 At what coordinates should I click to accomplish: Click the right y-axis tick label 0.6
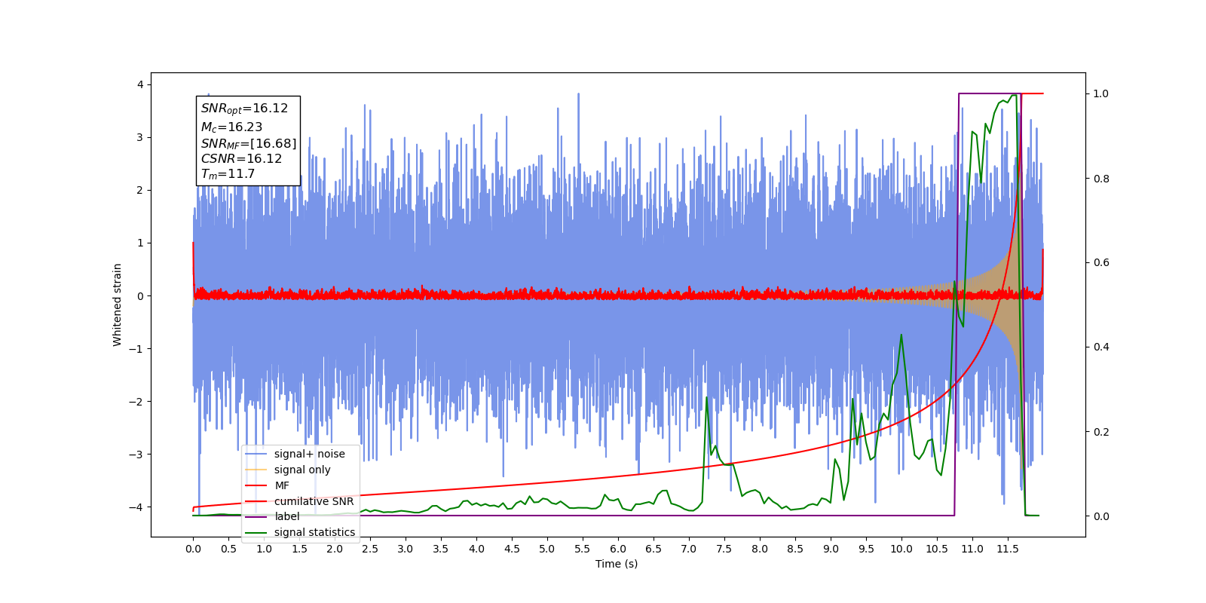pyautogui.click(x=1101, y=262)
